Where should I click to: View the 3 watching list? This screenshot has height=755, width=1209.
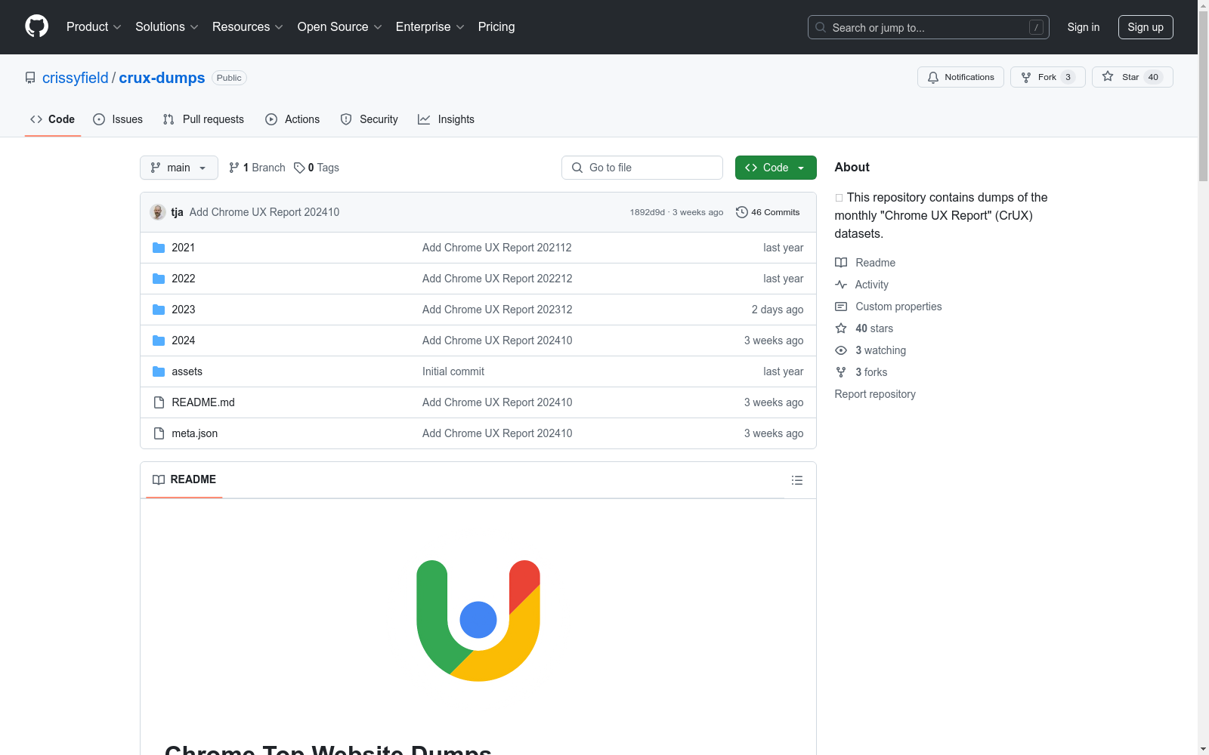(x=870, y=350)
